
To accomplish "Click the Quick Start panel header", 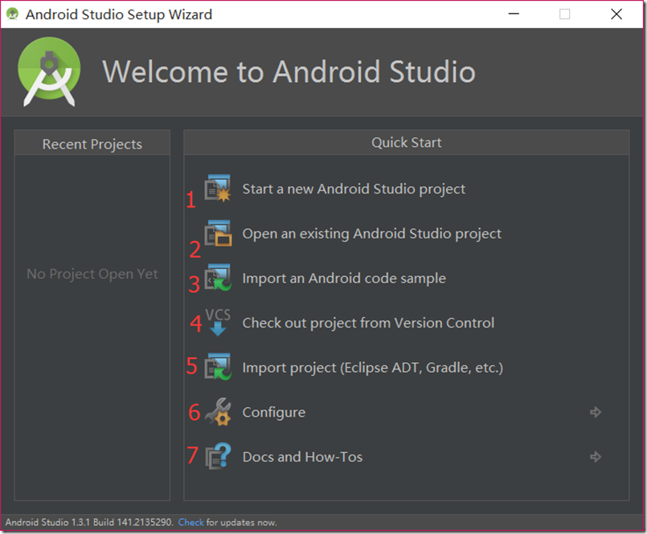I will coord(406,142).
